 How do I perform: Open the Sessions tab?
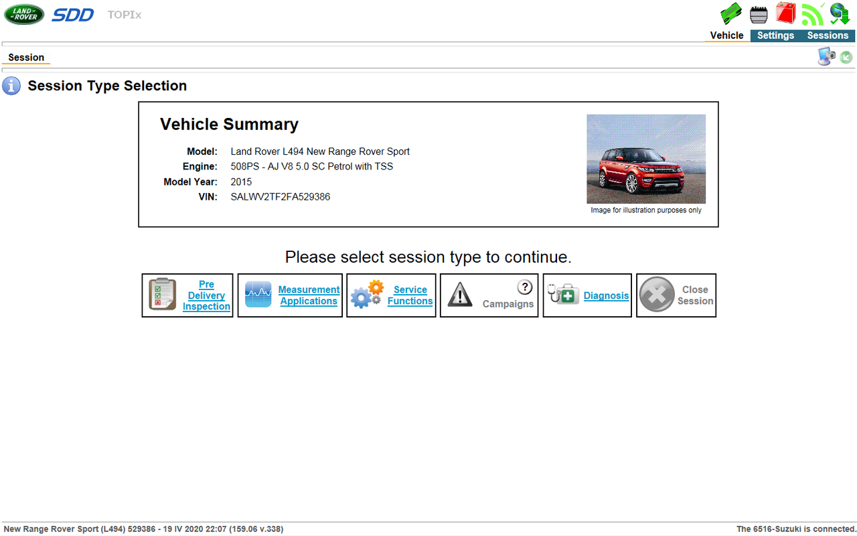(828, 36)
